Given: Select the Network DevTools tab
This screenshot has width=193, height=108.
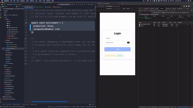Looking at the screenshot, I should pos(162,9).
